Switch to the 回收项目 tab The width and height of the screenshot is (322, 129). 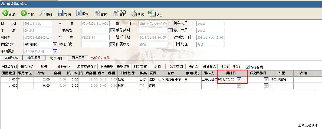pos(78,58)
